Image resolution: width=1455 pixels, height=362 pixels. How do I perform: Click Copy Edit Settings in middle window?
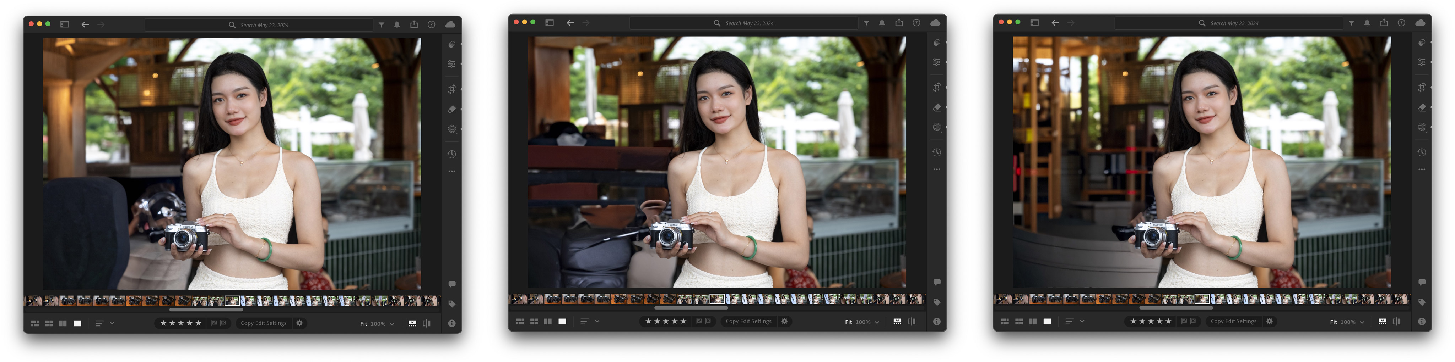point(748,322)
